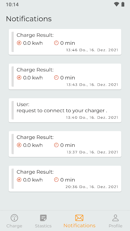The image size is (130, 231).
Task: Tap the 13:40 Do., 16. Dez. 2021 timestamp
Action: click(x=92, y=118)
